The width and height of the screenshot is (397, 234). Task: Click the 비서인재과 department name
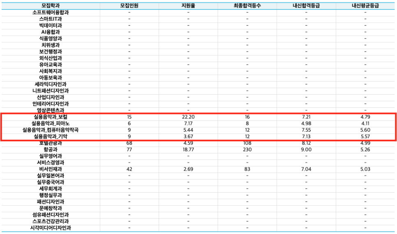51,169
